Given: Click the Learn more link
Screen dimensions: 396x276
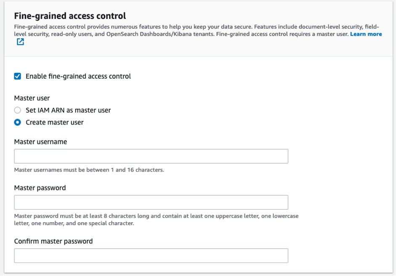Looking at the screenshot, I should click(366, 34).
